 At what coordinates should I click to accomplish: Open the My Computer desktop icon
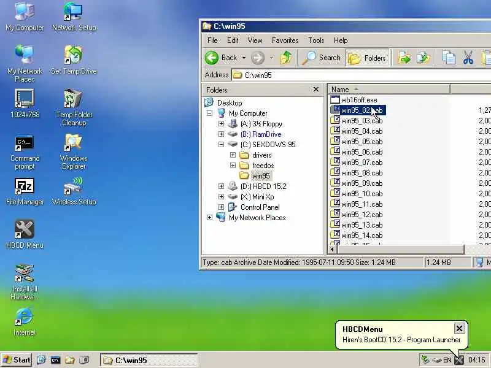[x=25, y=17]
